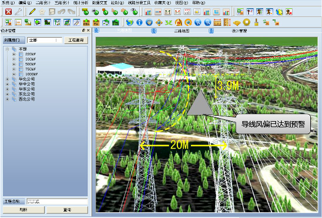
Task: Select the paintbrush tool icon
Action: [x=256, y=22]
